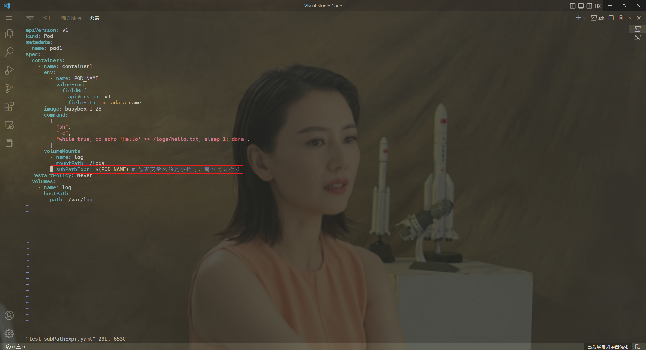Click the 已为屏幕阅读器优化 status item

point(608,347)
